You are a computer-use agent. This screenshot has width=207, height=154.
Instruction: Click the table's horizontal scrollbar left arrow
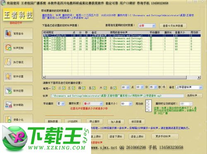tap(44, 77)
